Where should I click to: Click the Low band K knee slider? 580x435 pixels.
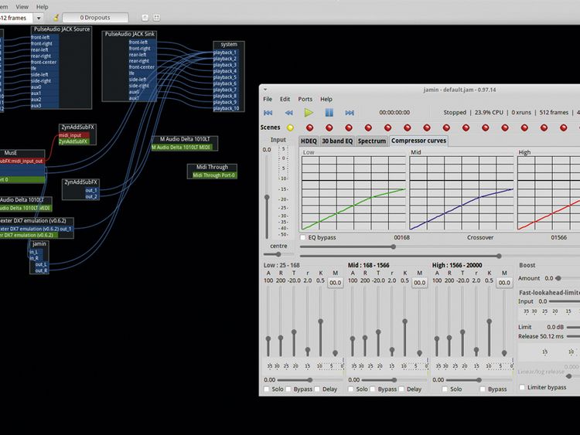[320, 321]
